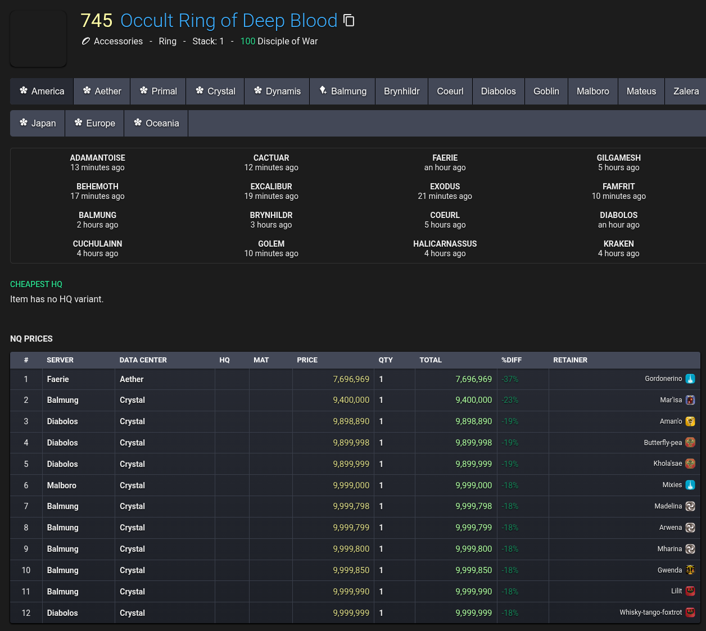Click the KRAKEN update time entry
The width and height of the screenshot is (706, 631).
619,248
